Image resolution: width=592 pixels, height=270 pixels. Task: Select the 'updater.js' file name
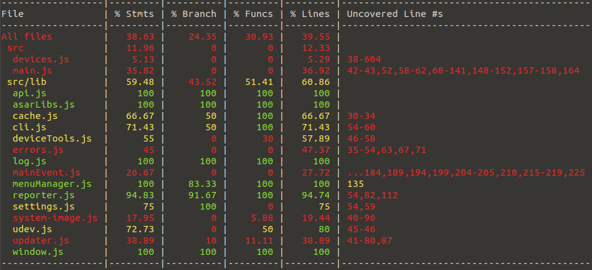pos(41,240)
